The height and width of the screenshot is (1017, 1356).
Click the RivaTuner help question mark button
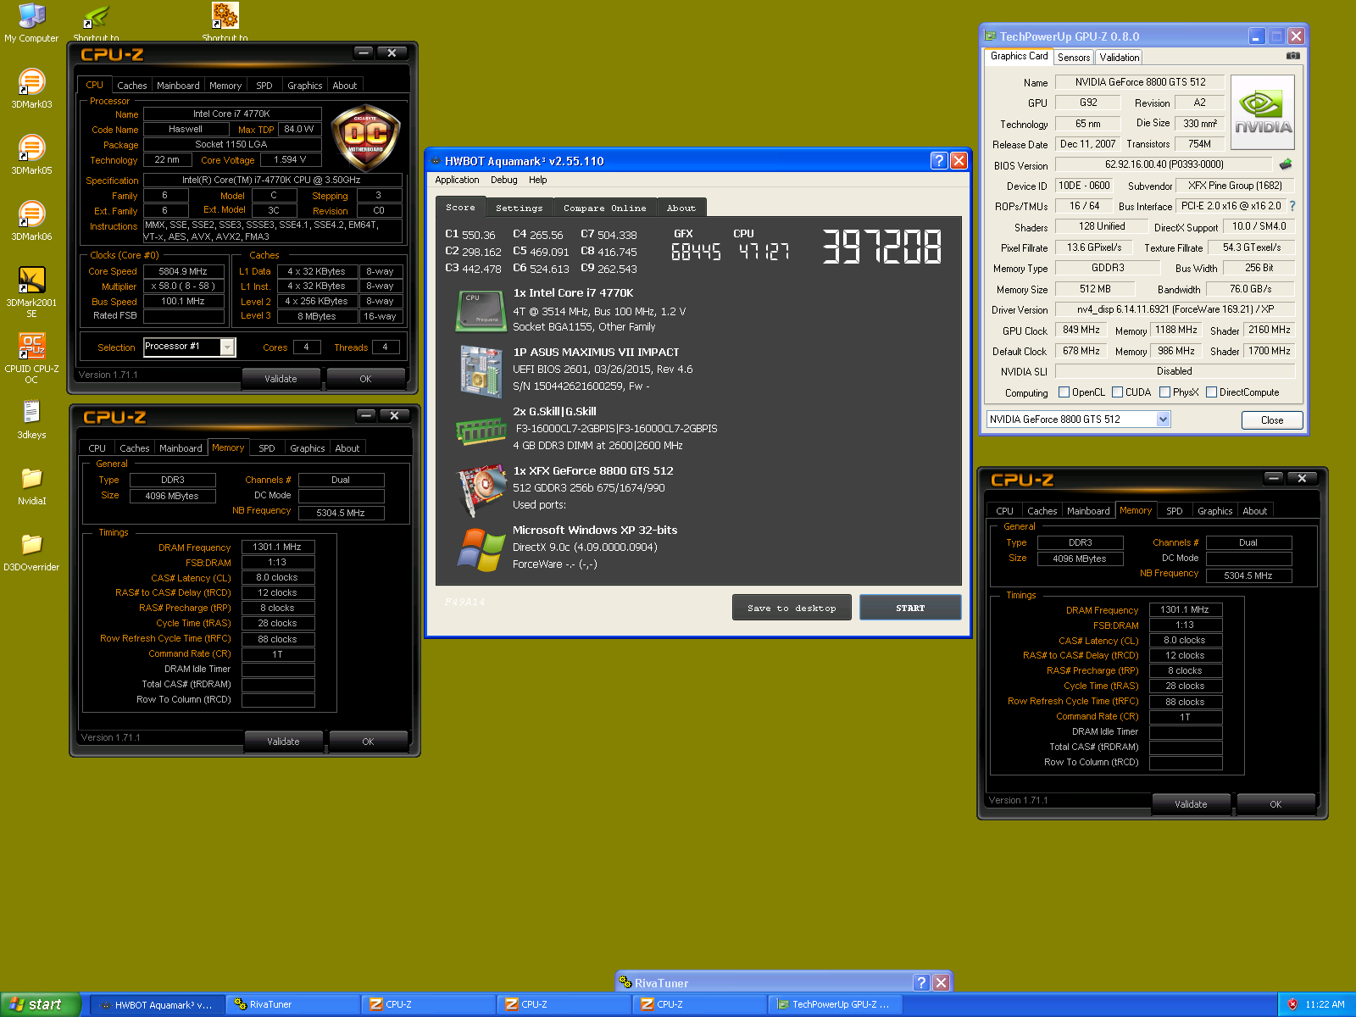pos(922,982)
